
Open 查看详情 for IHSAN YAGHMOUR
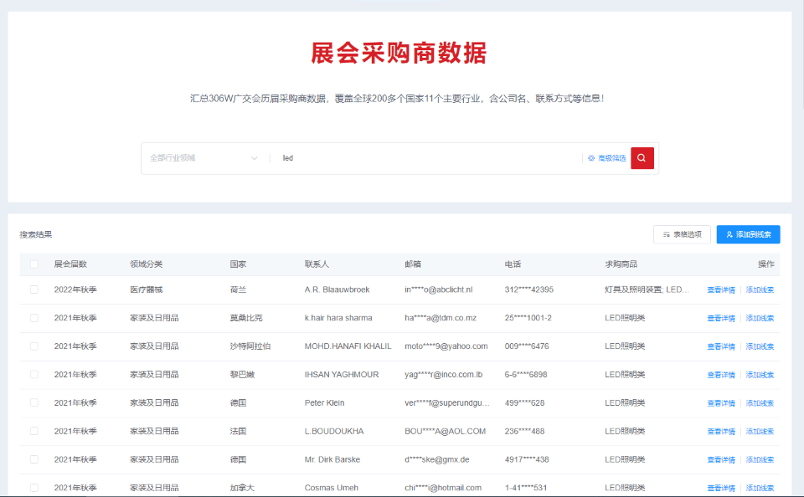[720, 375]
